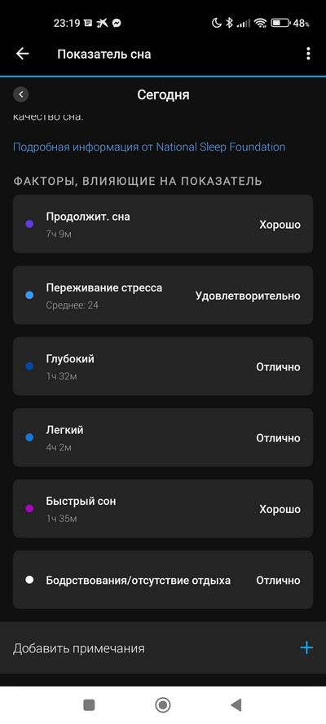Tap the Android back triangle button
Viewport: 326px width, 724px height.
pos(236,704)
